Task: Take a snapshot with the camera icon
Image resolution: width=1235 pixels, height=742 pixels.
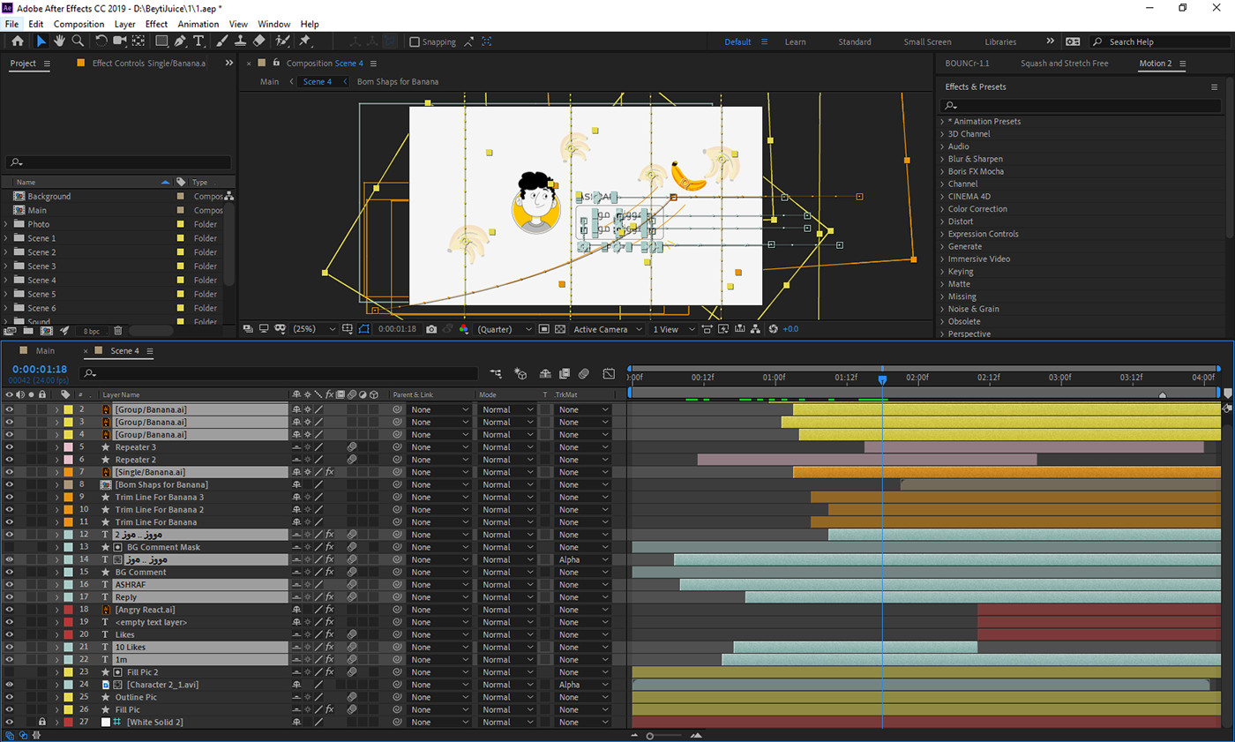Action: point(431,329)
